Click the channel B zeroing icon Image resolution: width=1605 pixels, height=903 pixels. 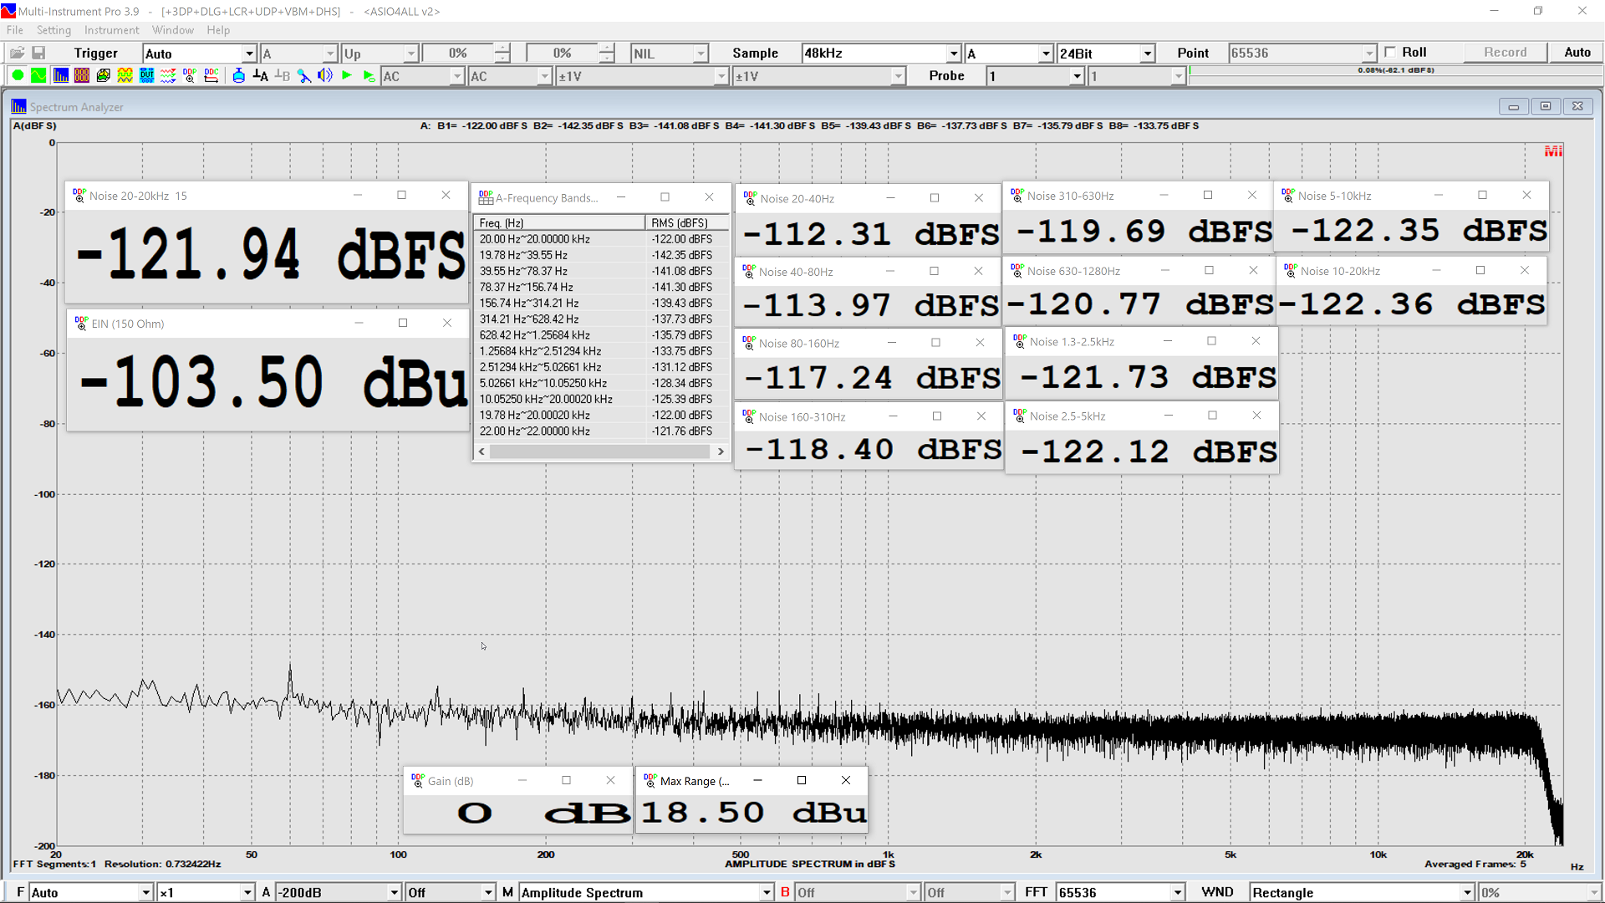click(283, 75)
